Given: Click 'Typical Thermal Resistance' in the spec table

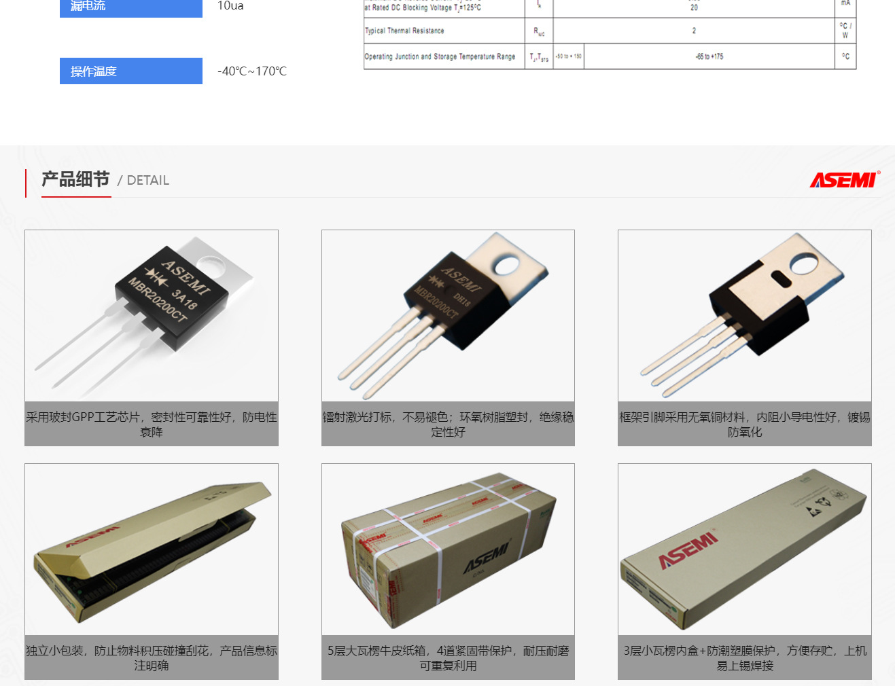Looking at the screenshot, I should tap(404, 31).
